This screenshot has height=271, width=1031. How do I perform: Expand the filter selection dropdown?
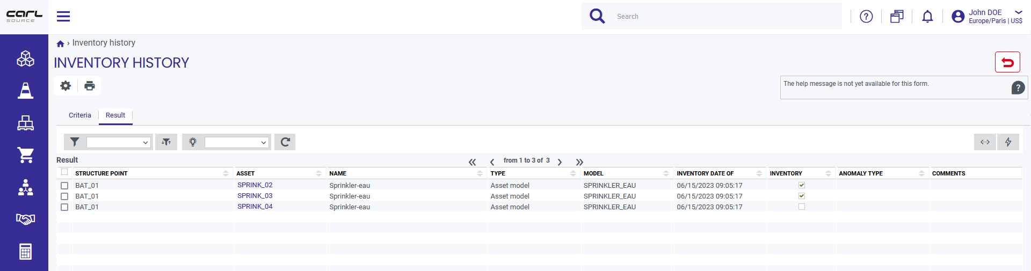click(118, 142)
